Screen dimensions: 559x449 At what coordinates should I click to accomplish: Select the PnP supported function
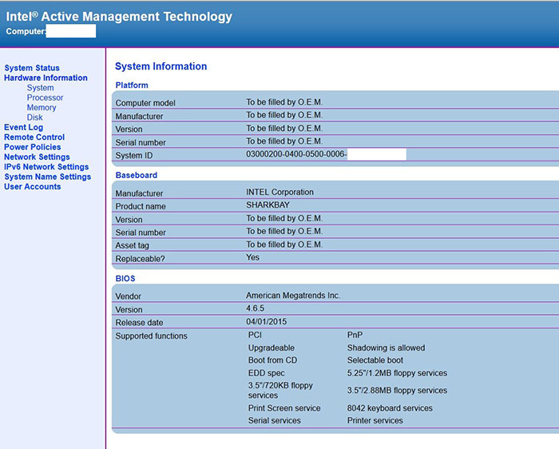(x=355, y=335)
